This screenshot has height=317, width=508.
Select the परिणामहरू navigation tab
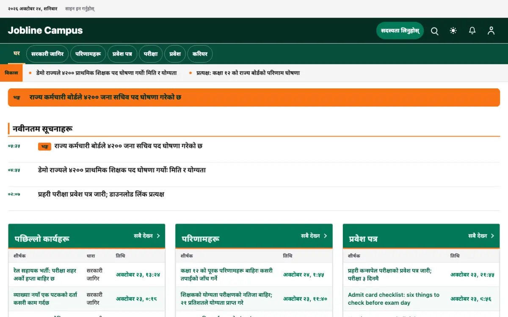(x=88, y=54)
